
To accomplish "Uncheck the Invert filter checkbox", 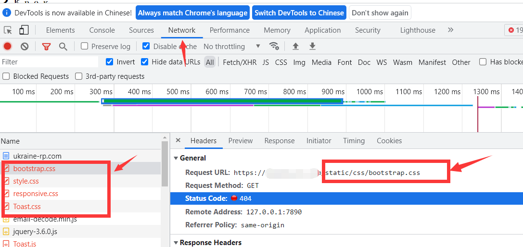I will (x=110, y=62).
